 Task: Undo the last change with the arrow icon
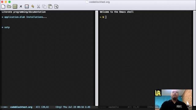click(33, 6)
